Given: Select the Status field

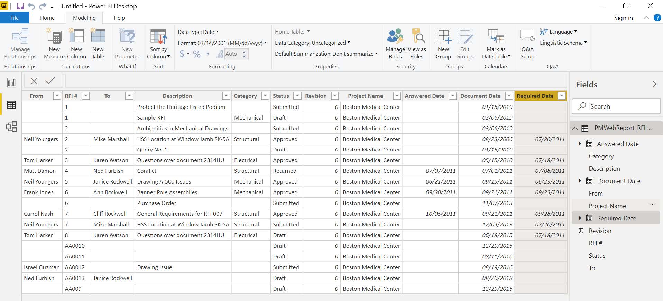Looking at the screenshot, I should coord(597,256).
